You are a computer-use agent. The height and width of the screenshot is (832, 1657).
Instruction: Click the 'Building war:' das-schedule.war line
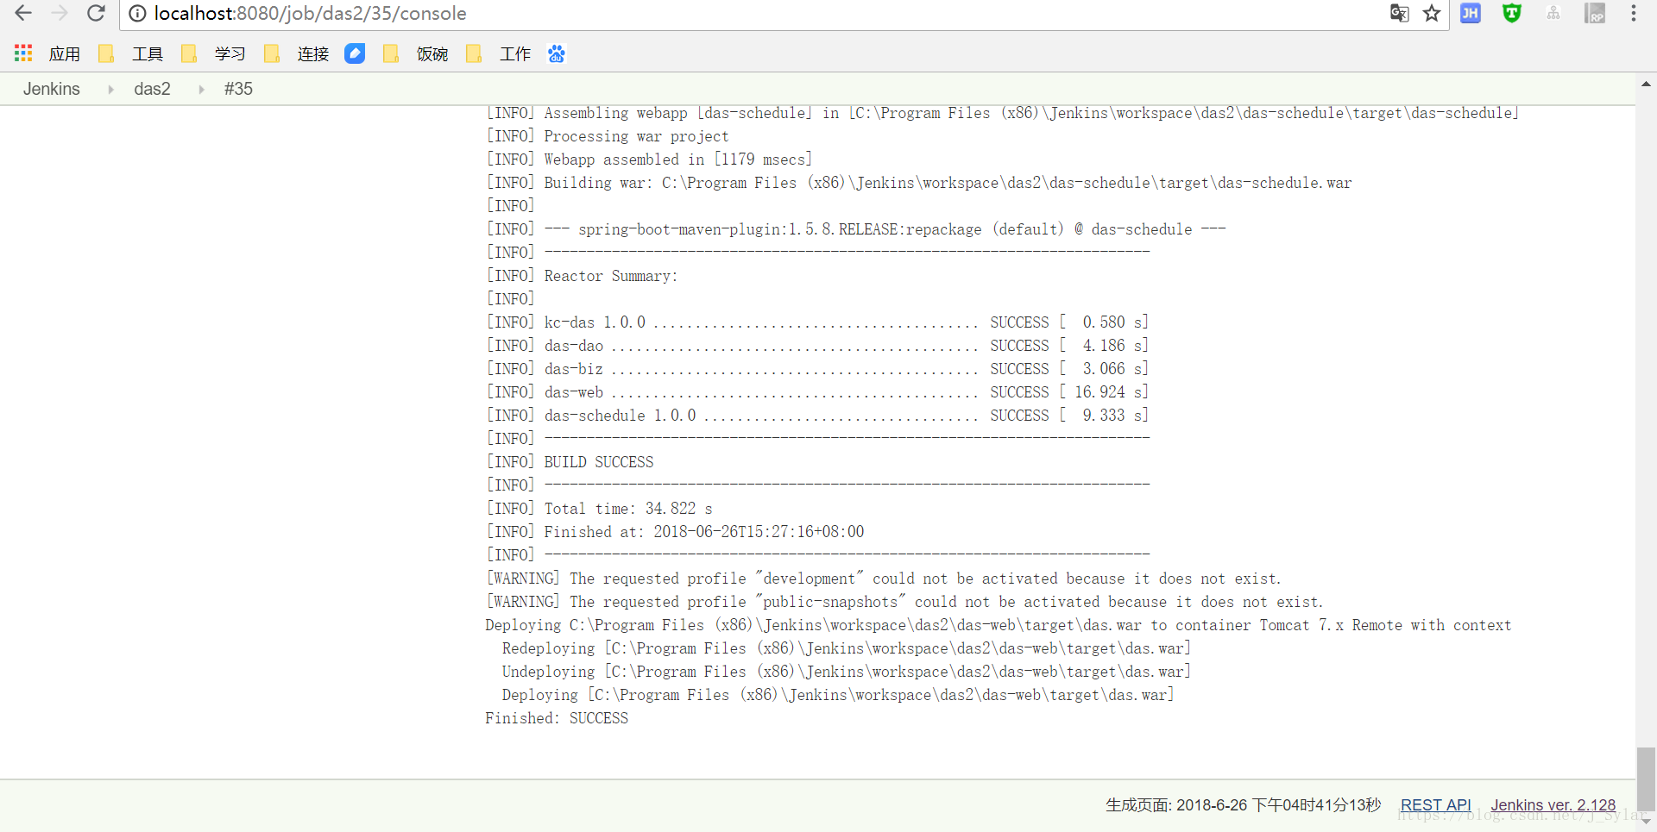pyautogui.click(x=919, y=183)
